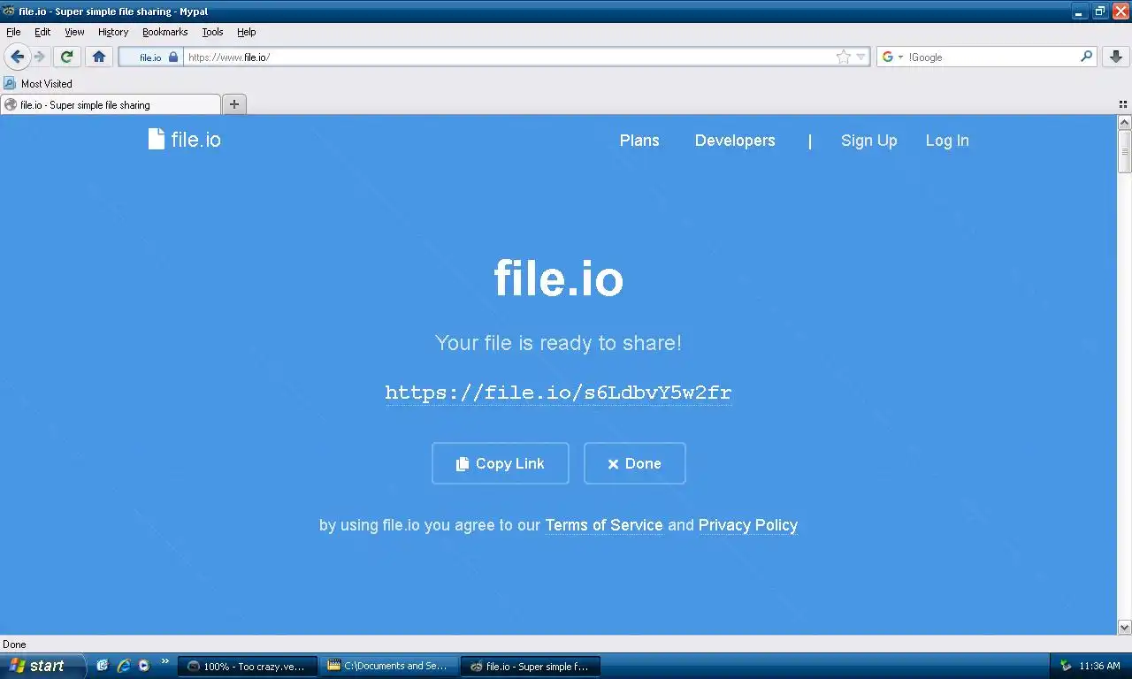The height and width of the screenshot is (679, 1132).
Task: Click the Copy Link button
Action: (501, 463)
